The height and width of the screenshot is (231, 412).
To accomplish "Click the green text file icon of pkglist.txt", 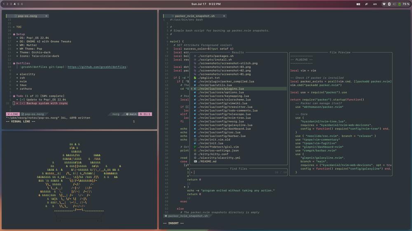I will point(195,78).
